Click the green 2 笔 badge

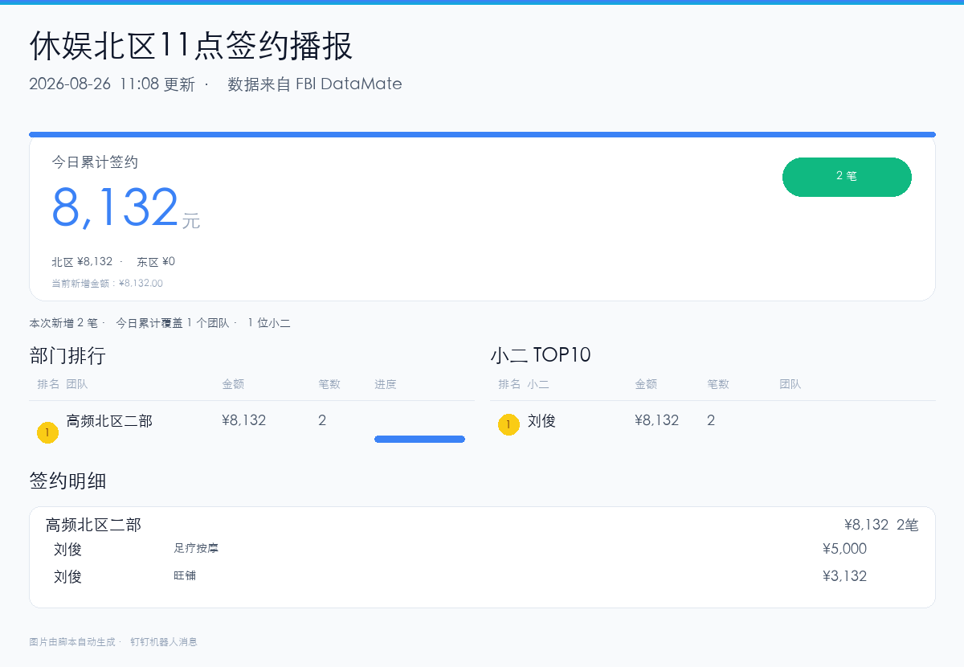pos(847,177)
